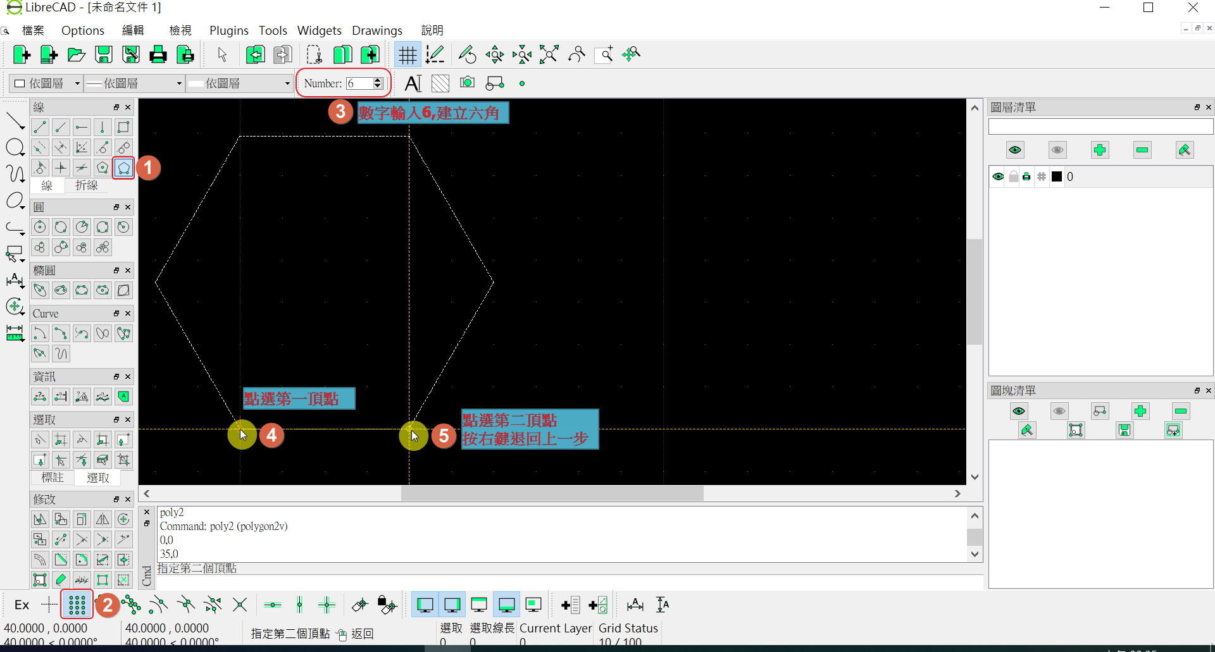
Task: Click the Zoom Window magnifier icon
Action: click(x=604, y=55)
